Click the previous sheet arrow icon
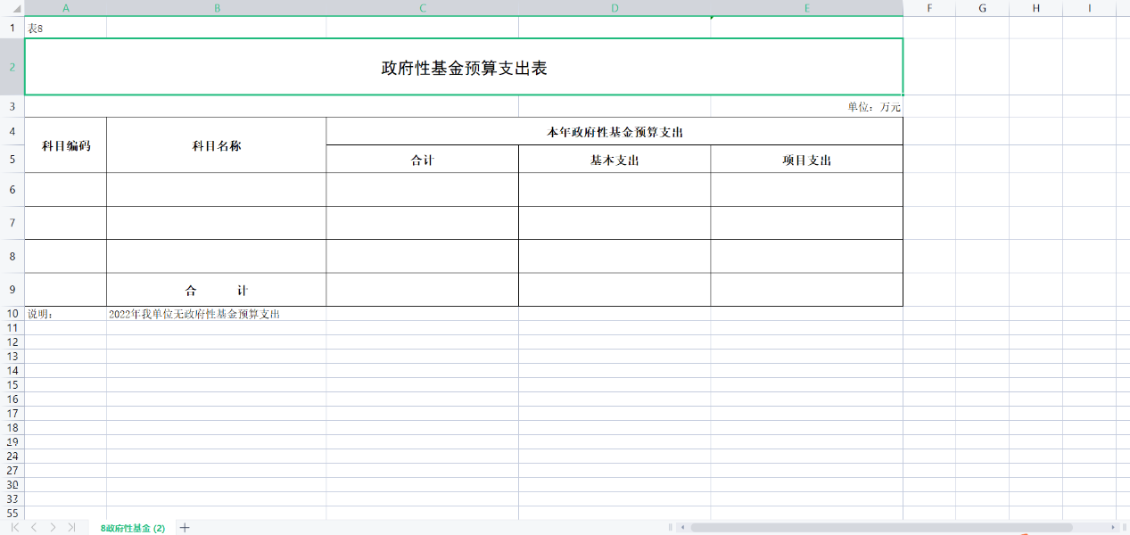Viewport: 1130px width, 535px height. coord(33,527)
